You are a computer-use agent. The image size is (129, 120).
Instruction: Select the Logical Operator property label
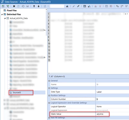[58, 106]
